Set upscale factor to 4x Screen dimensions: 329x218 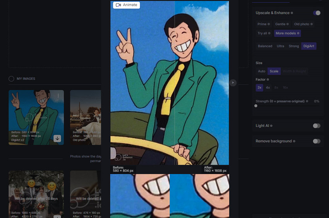(x=268, y=88)
